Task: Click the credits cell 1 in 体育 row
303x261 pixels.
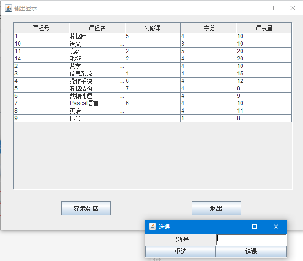Action: point(209,118)
